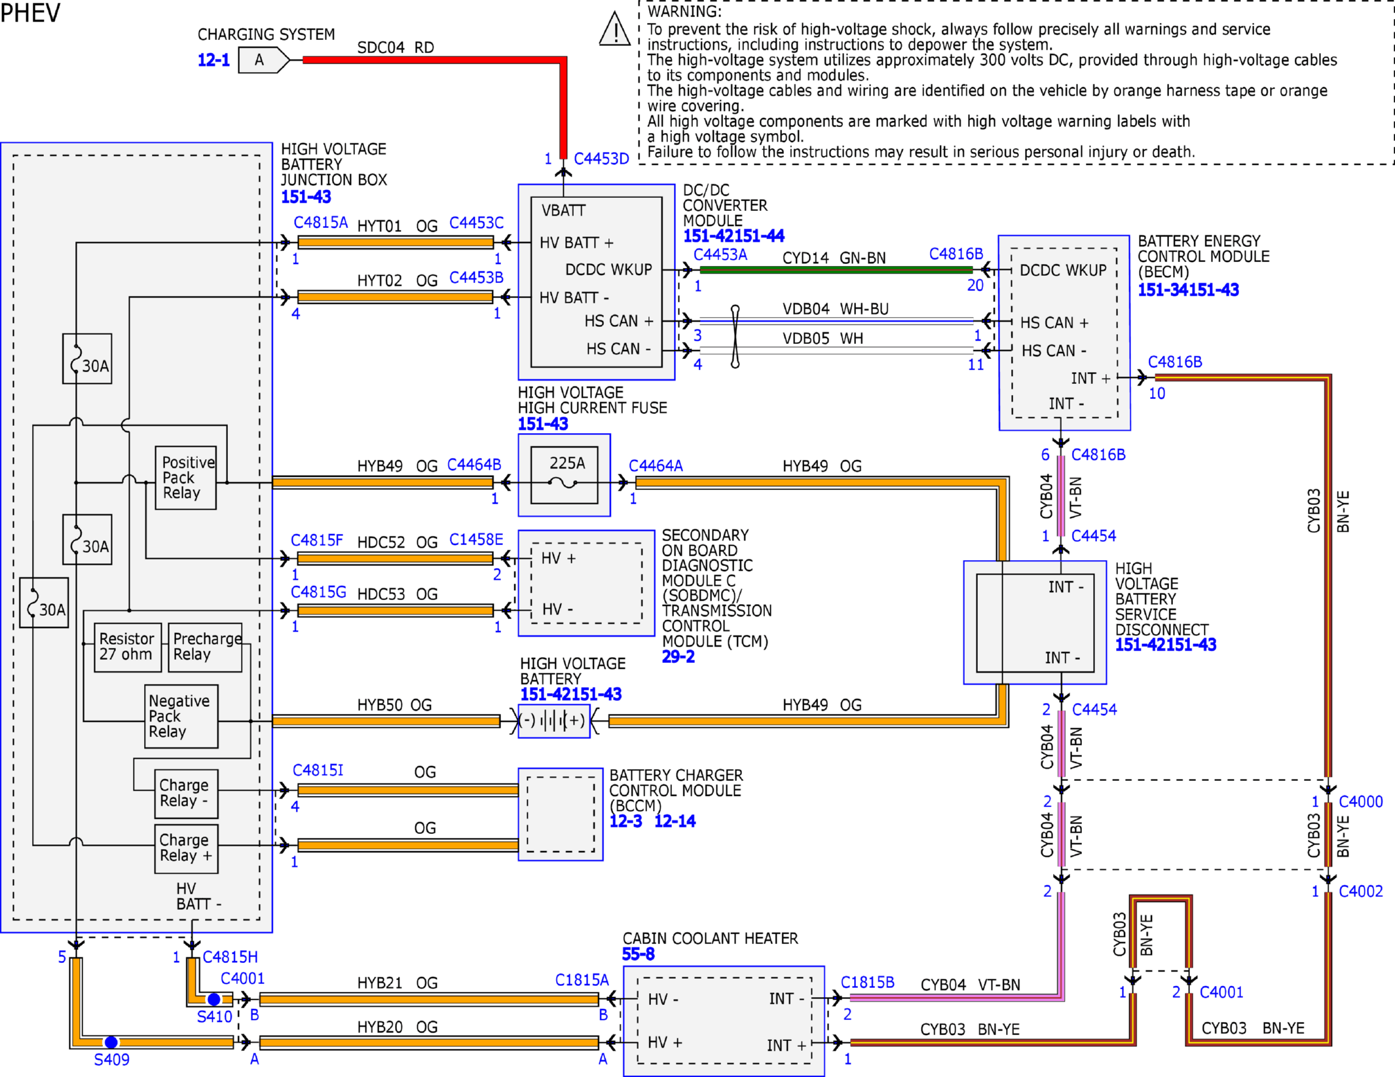
Task: Click connector label C4815G
Action: tap(318, 592)
